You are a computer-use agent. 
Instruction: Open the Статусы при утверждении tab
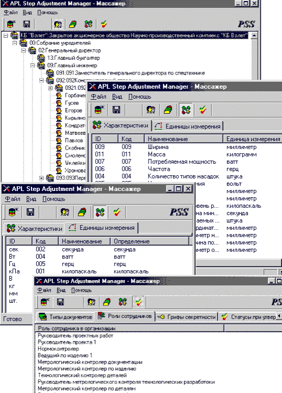[x=249, y=317]
